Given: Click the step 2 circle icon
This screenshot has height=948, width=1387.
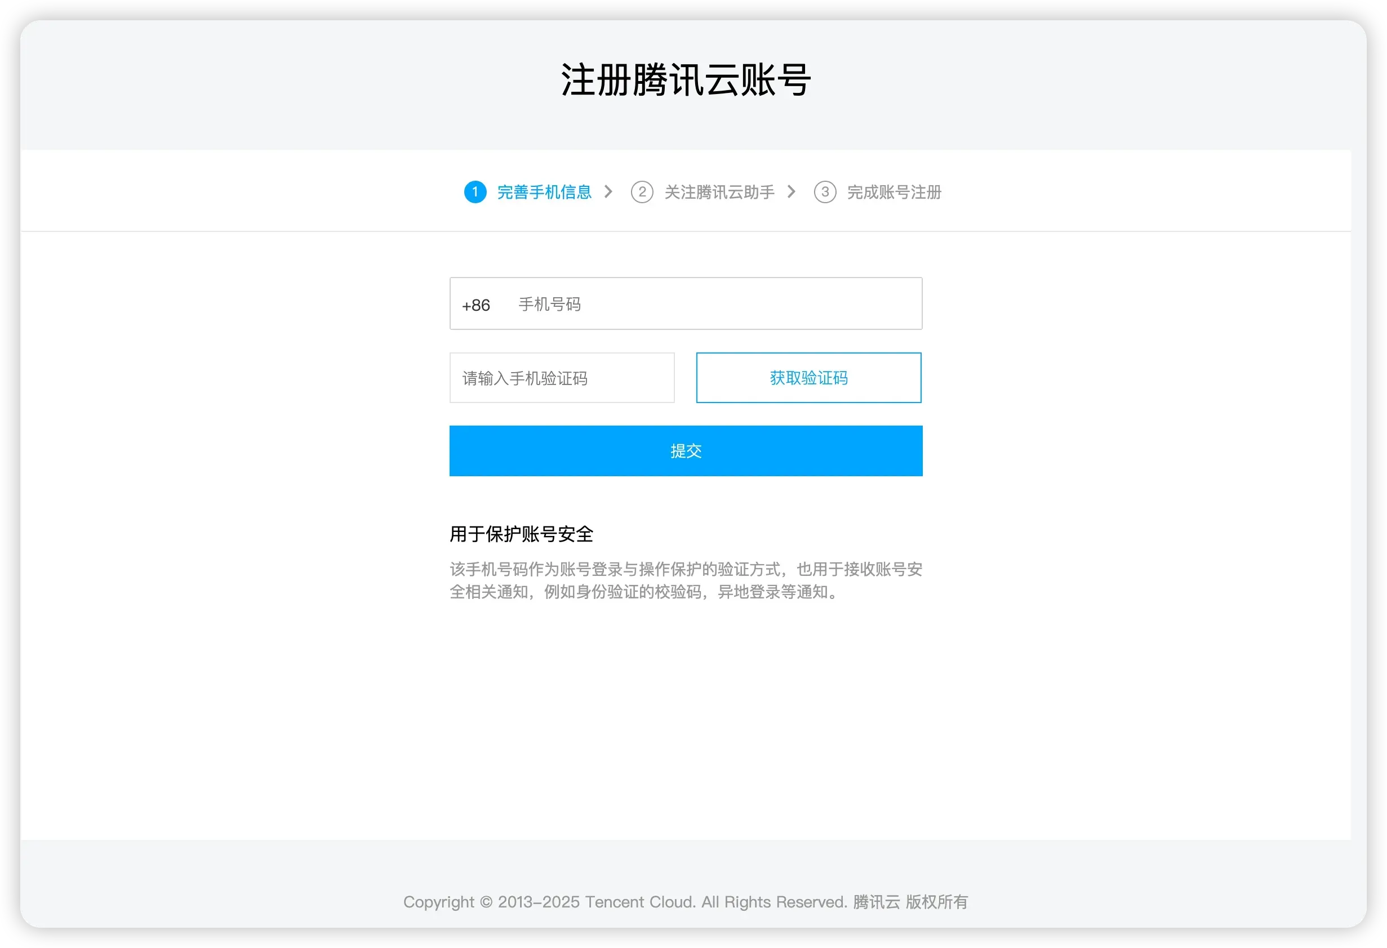Looking at the screenshot, I should (642, 192).
